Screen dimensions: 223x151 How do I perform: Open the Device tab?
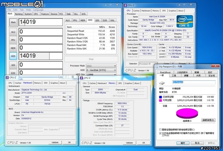pyautogui.click(x=54, y=14)
